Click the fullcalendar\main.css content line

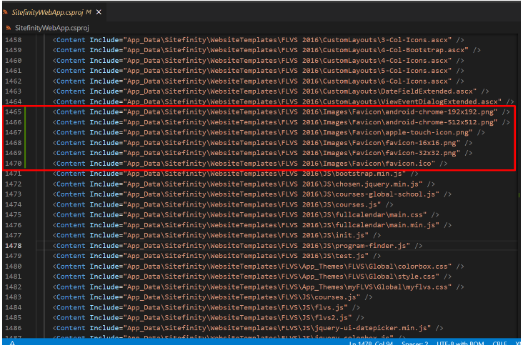(x=246, y=215)
